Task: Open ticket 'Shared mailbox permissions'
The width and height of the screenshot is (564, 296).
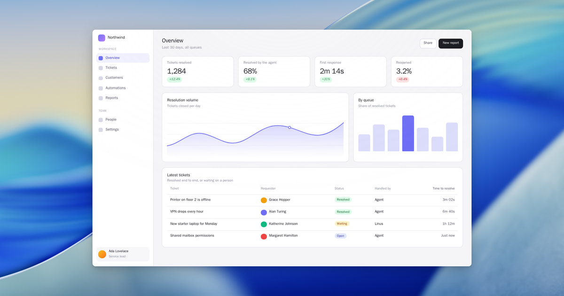Action: click(192, 235)
